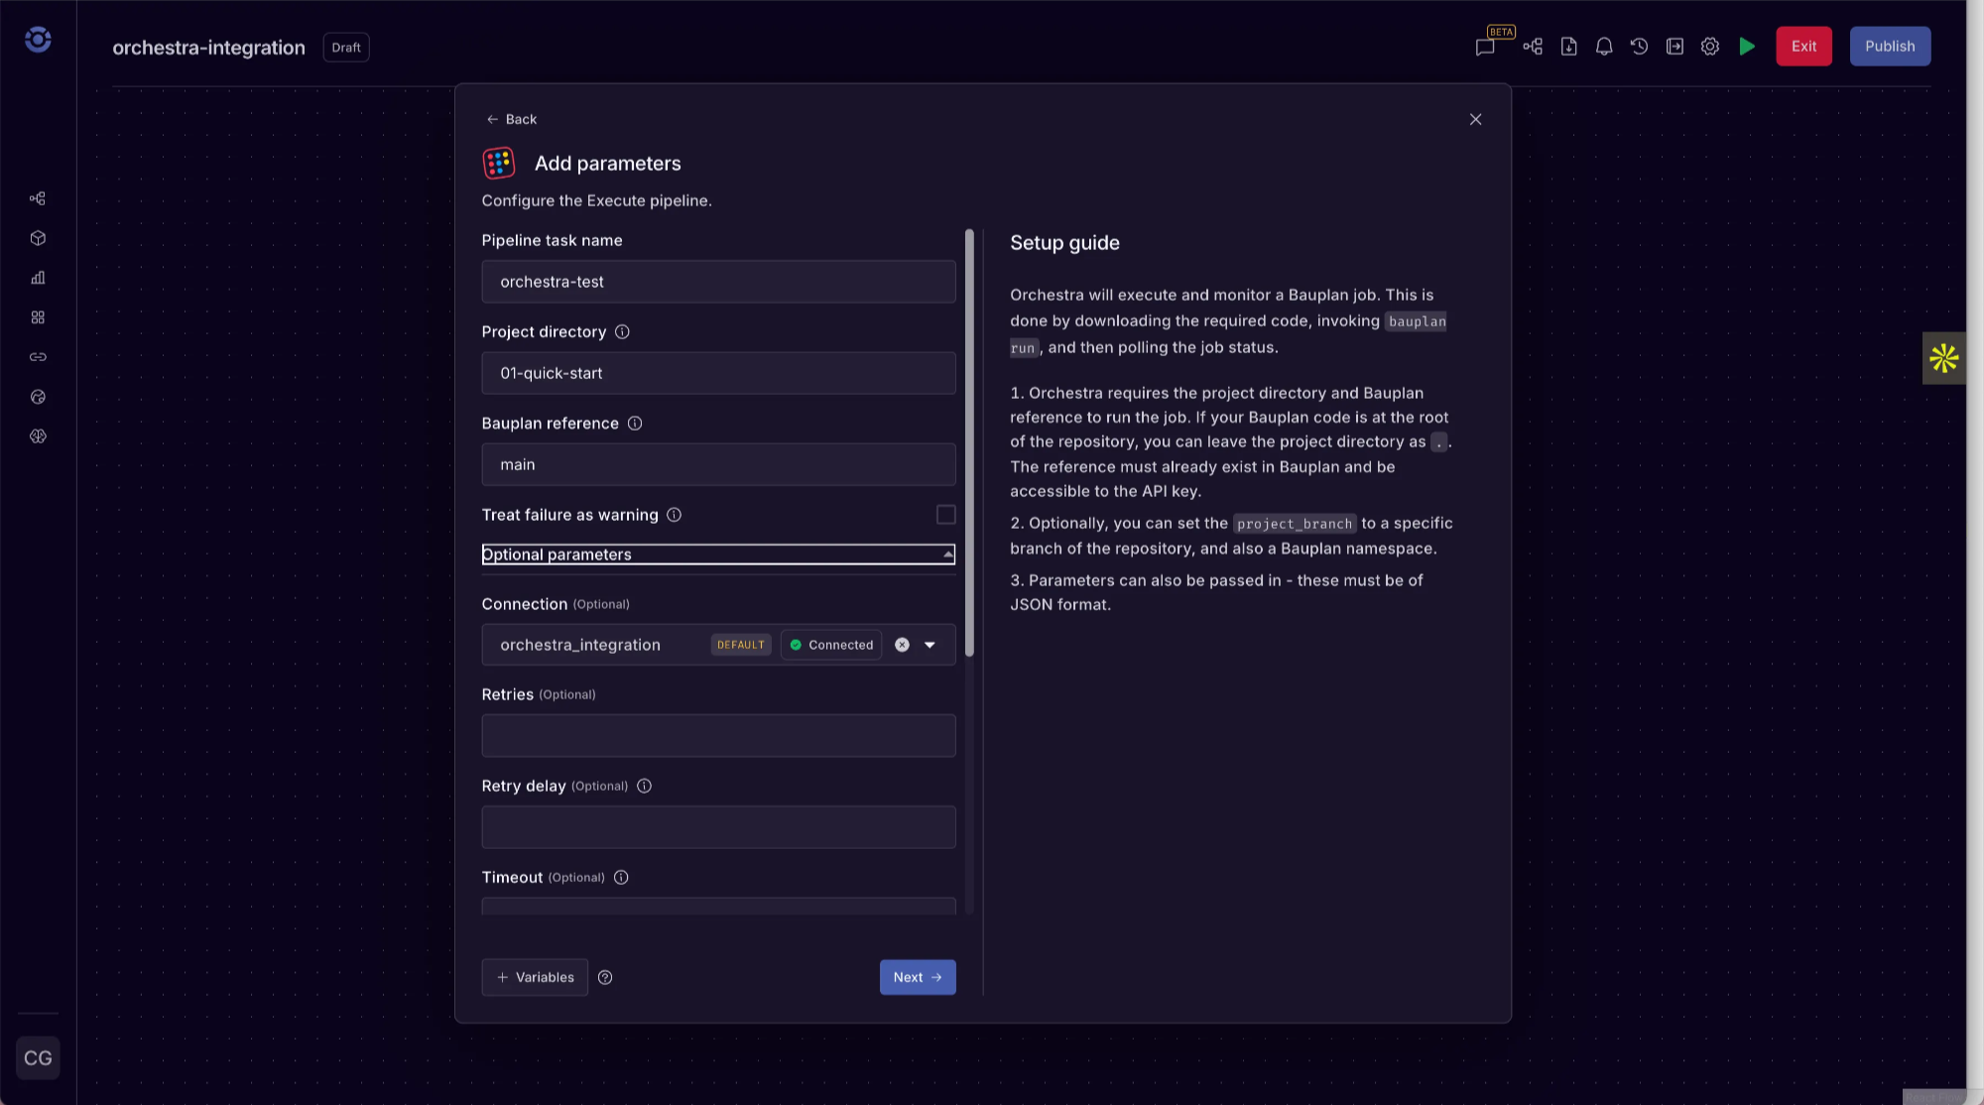Click the file download icon in toolbar
This screenshot has height=1105, width=1984.
(1568, 47)
